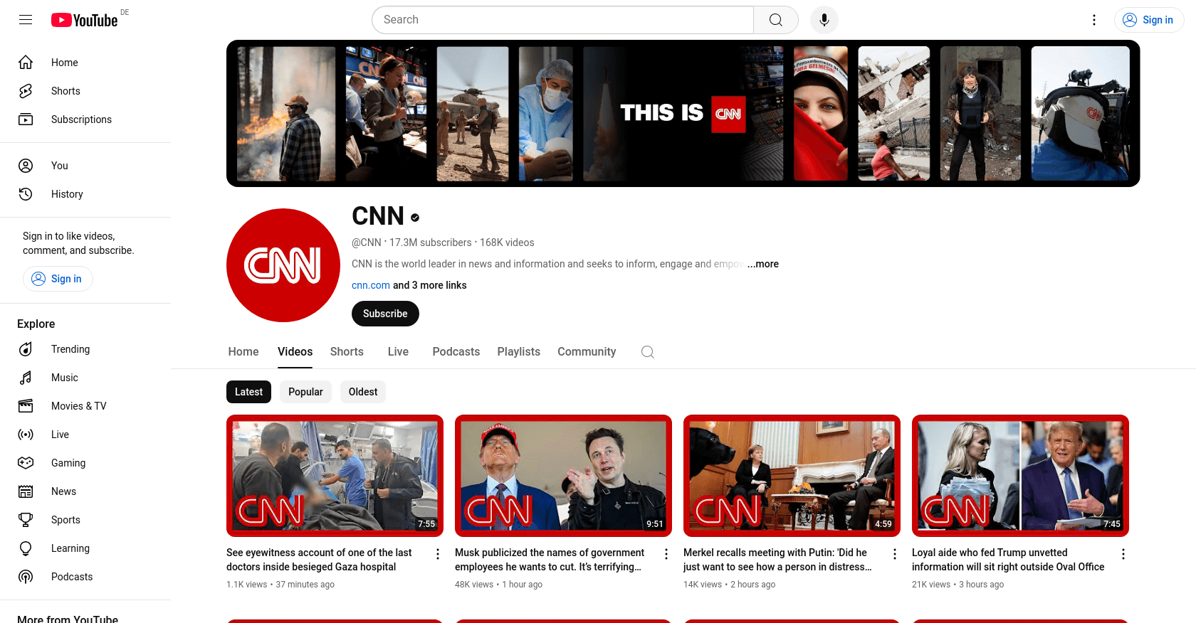The height and width of the screenshot is (623, 1196).
Task: Go to Trending in Explore
Action: point(70,349)
